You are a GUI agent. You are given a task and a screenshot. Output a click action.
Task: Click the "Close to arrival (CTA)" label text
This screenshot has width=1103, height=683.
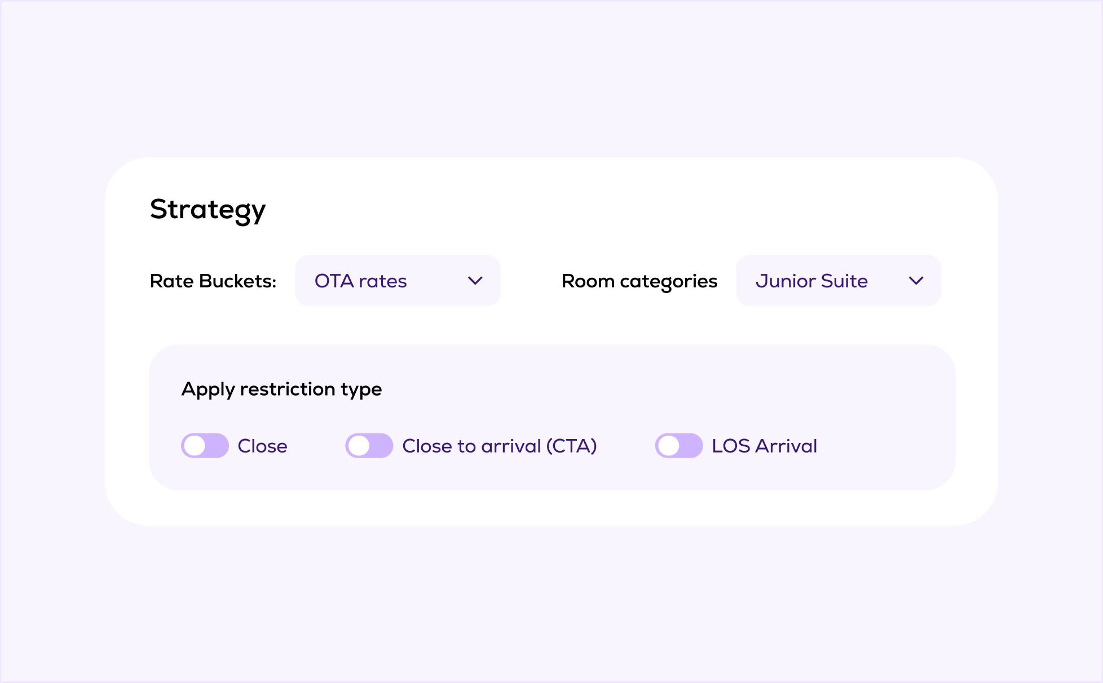click(499, 446)
